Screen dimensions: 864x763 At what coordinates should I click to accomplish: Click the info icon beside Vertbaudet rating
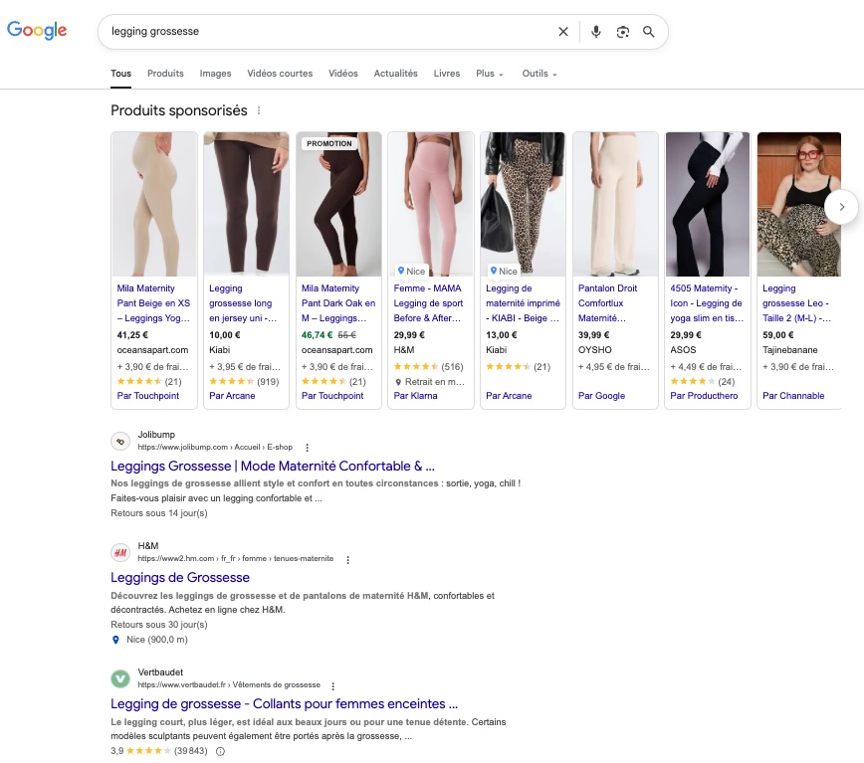220,751
